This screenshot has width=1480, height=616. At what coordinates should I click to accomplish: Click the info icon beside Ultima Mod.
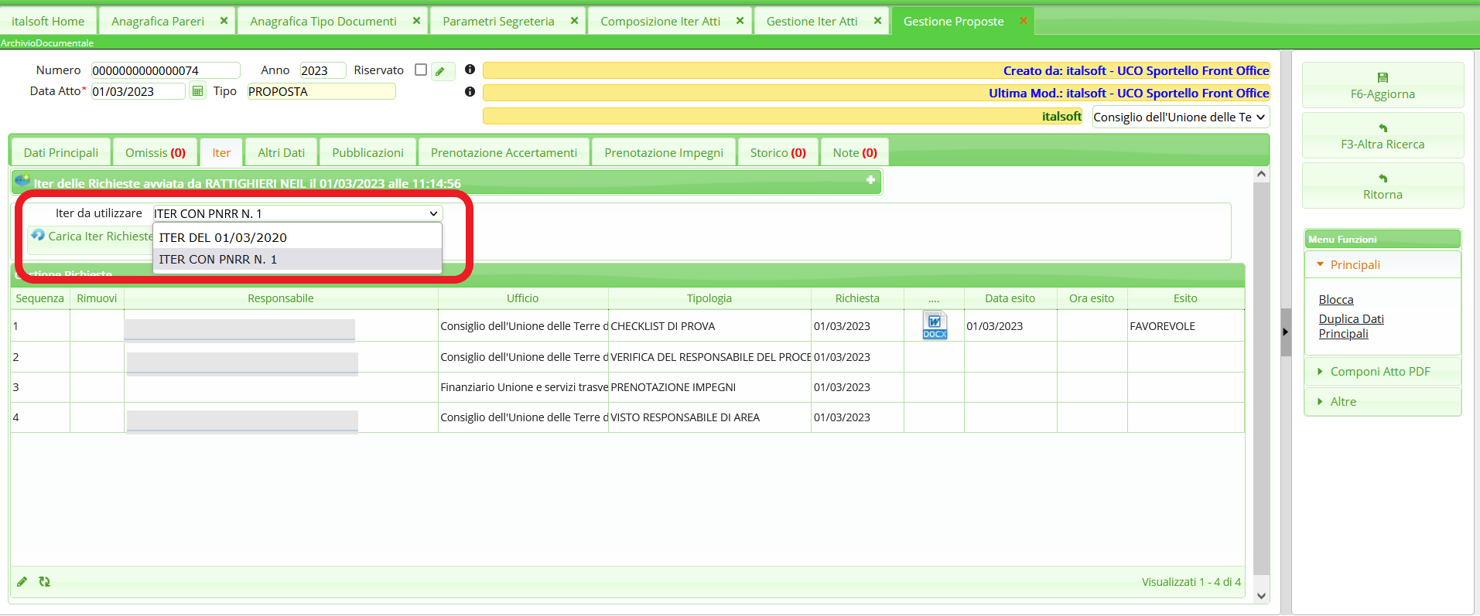(x=470, y=92)
